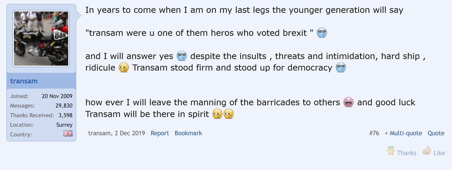This screenshot has width=452, height=170.
Task: Click first winking emoji after "in spirit"
Action: [x=217, y=114]
